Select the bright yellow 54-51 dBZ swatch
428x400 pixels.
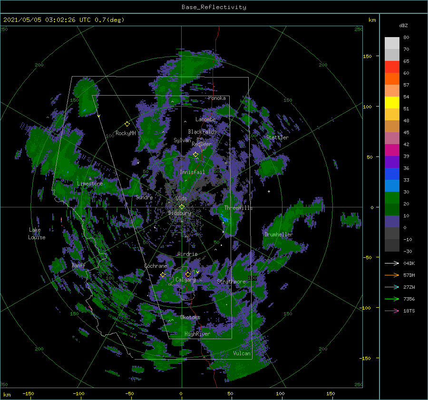[x=392, y=102]
